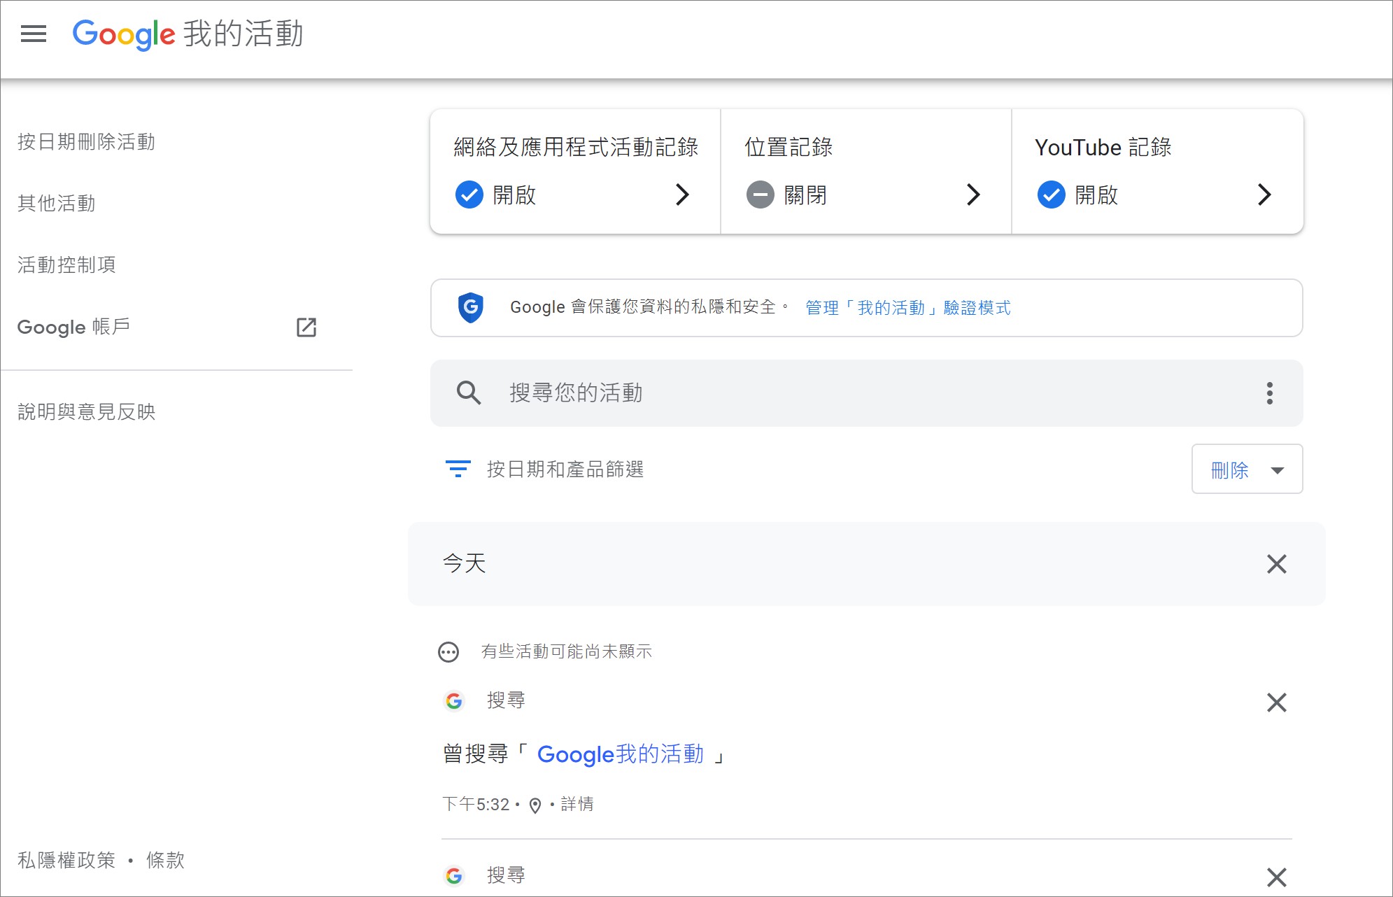Click 搜尋 label above 曾搜尋 entry
Image resolution: width=1393 pixels, height=897 pixels.
pyautogui.click(x=507, y=700)
